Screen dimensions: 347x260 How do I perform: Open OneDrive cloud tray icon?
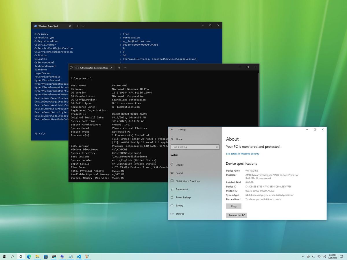308,257
